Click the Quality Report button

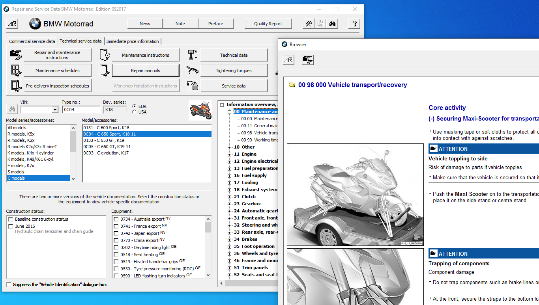point(268,24)
